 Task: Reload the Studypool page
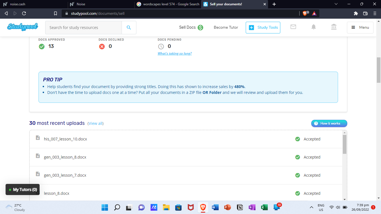[24, 13]
